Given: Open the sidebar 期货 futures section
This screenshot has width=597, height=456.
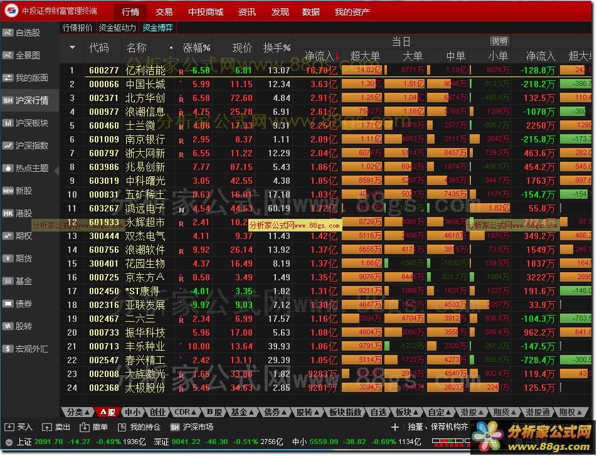Looking at the screenshot, I should pos(18,258).
